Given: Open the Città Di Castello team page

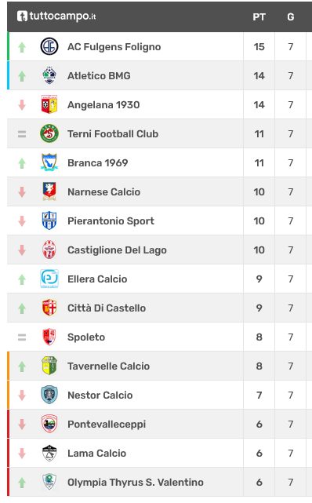Looking at the screenshot, I should [107, 308].
